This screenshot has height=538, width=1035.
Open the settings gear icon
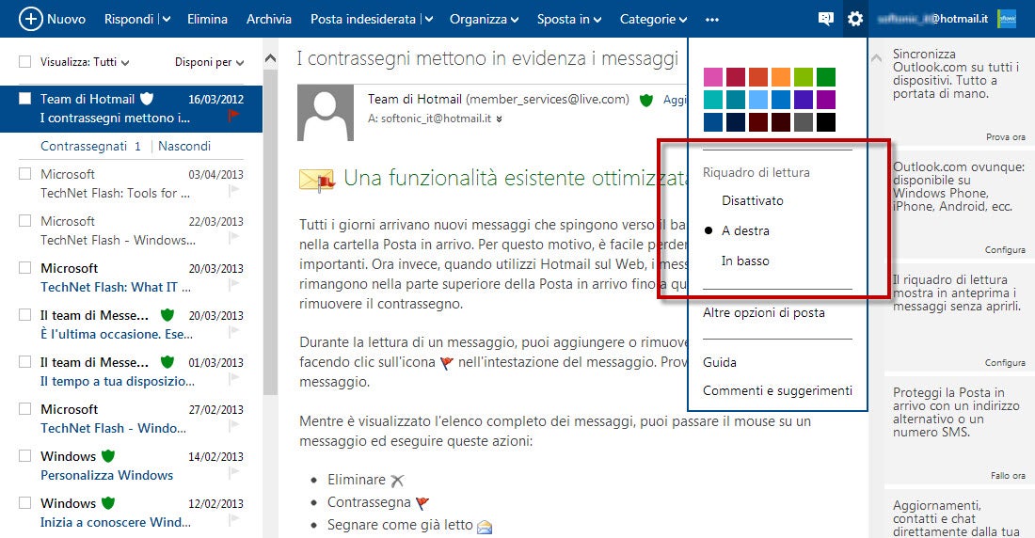point(854,19)
